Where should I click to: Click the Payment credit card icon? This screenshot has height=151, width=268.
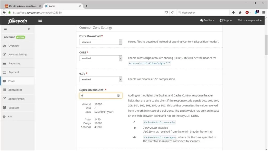[4, 72]
